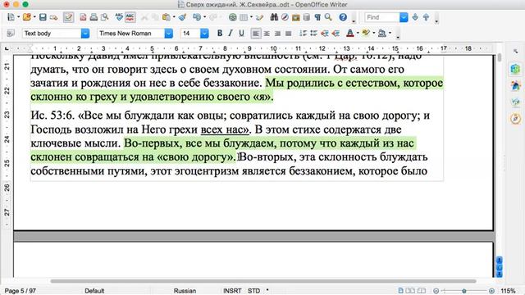This screenshot has height=295, width=525.
Task: Click Find Previous up arrow
Action: pos(426,17)
